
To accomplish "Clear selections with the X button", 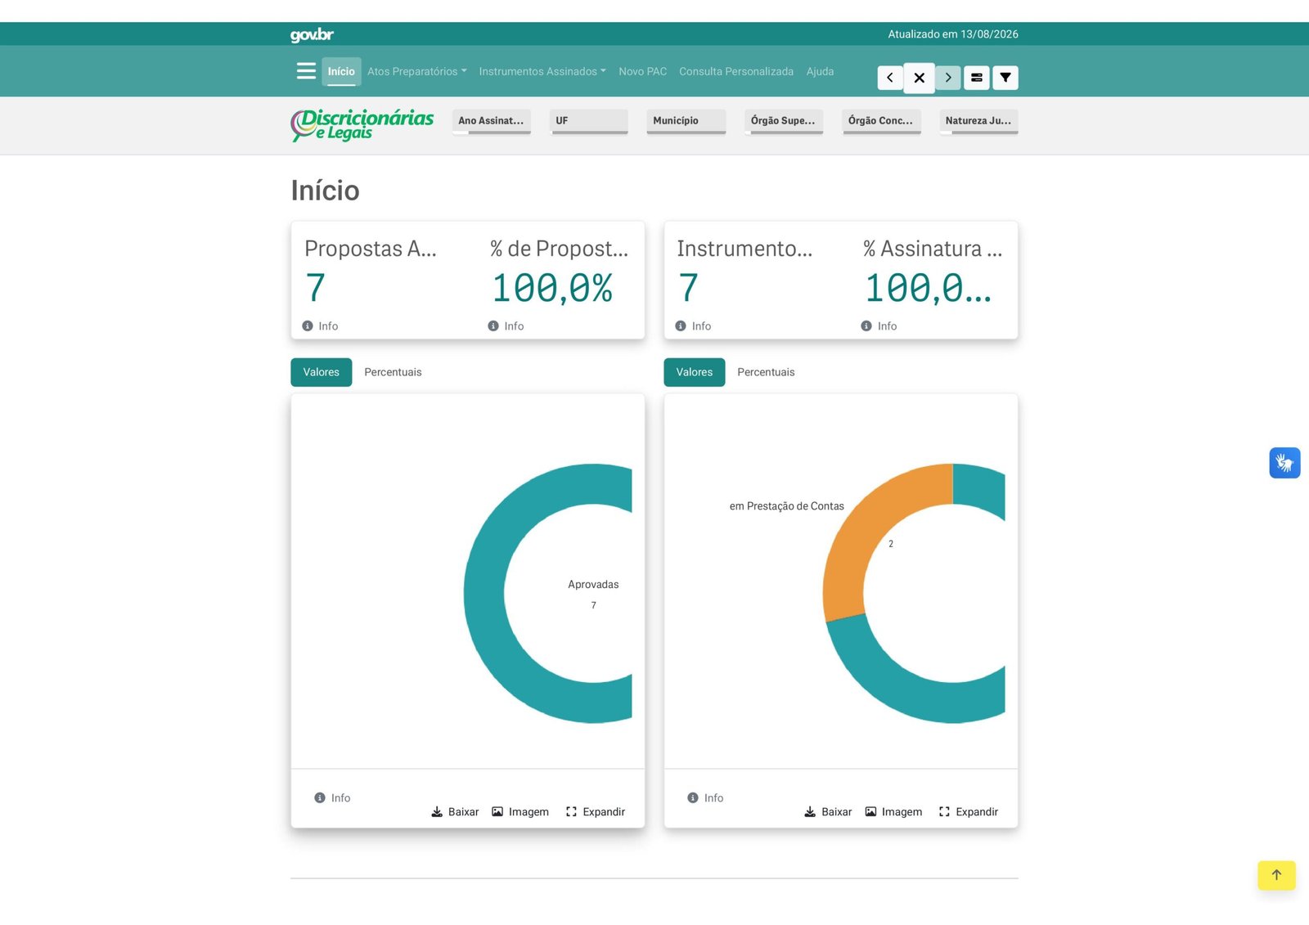I will [920, 78].
